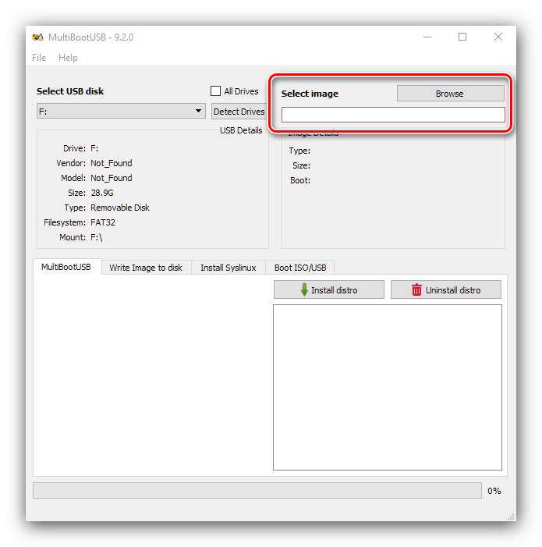Maximize the MultiBootUSB window

[x=462, y=37]
